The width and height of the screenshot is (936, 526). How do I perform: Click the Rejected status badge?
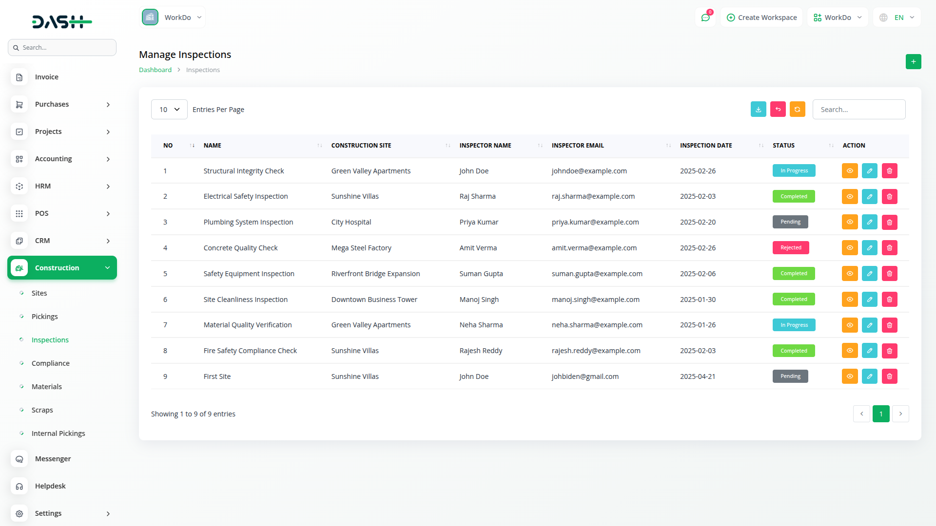[x=791, y=248]
